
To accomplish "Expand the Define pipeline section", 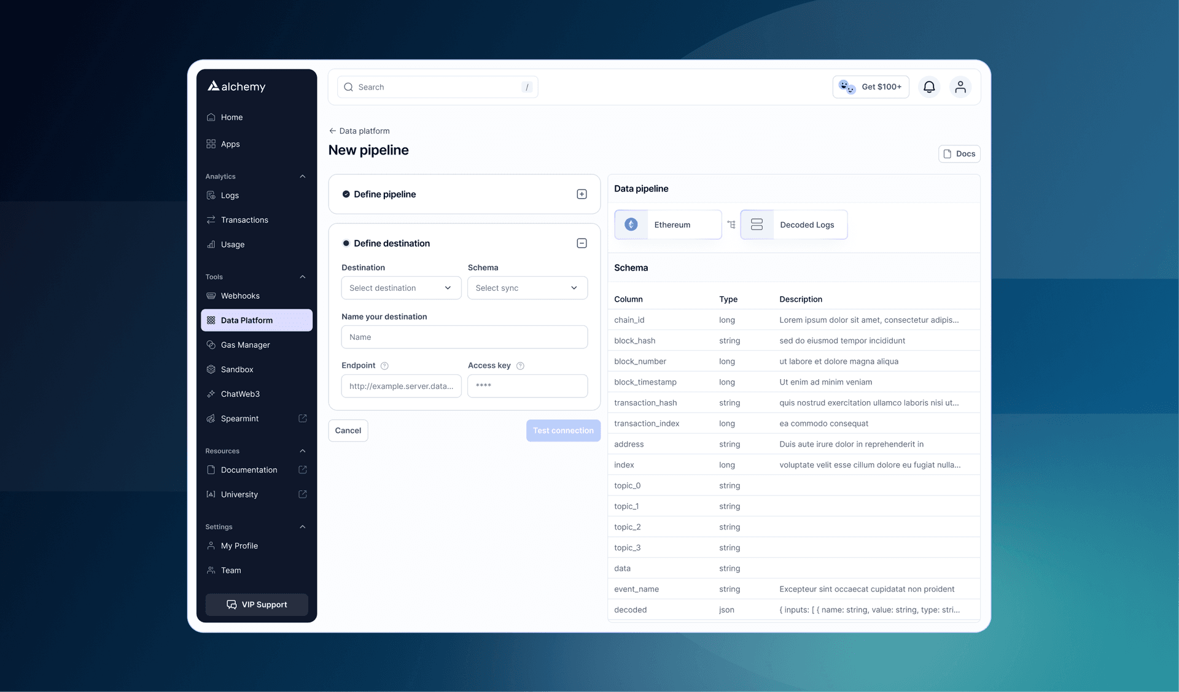I will click(x=581, y=194).
